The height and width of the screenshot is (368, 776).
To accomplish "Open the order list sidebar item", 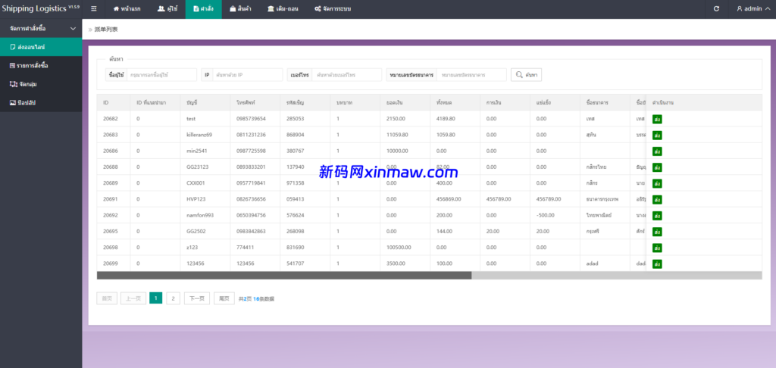I will click(x=41, y=65).
